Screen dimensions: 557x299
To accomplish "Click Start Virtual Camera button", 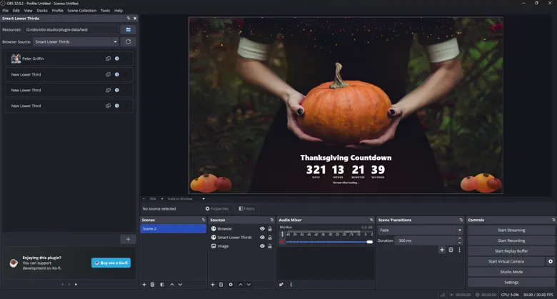I will [506, 261].
